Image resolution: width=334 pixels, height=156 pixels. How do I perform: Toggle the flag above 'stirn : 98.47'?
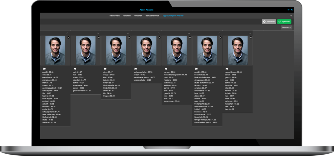click(105, 69)
